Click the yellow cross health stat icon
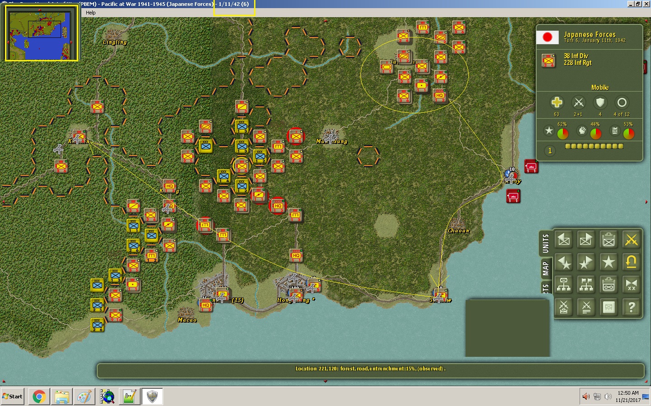This screenshot has height=406, width=651. pyautogui.click(x=557, y=103)
